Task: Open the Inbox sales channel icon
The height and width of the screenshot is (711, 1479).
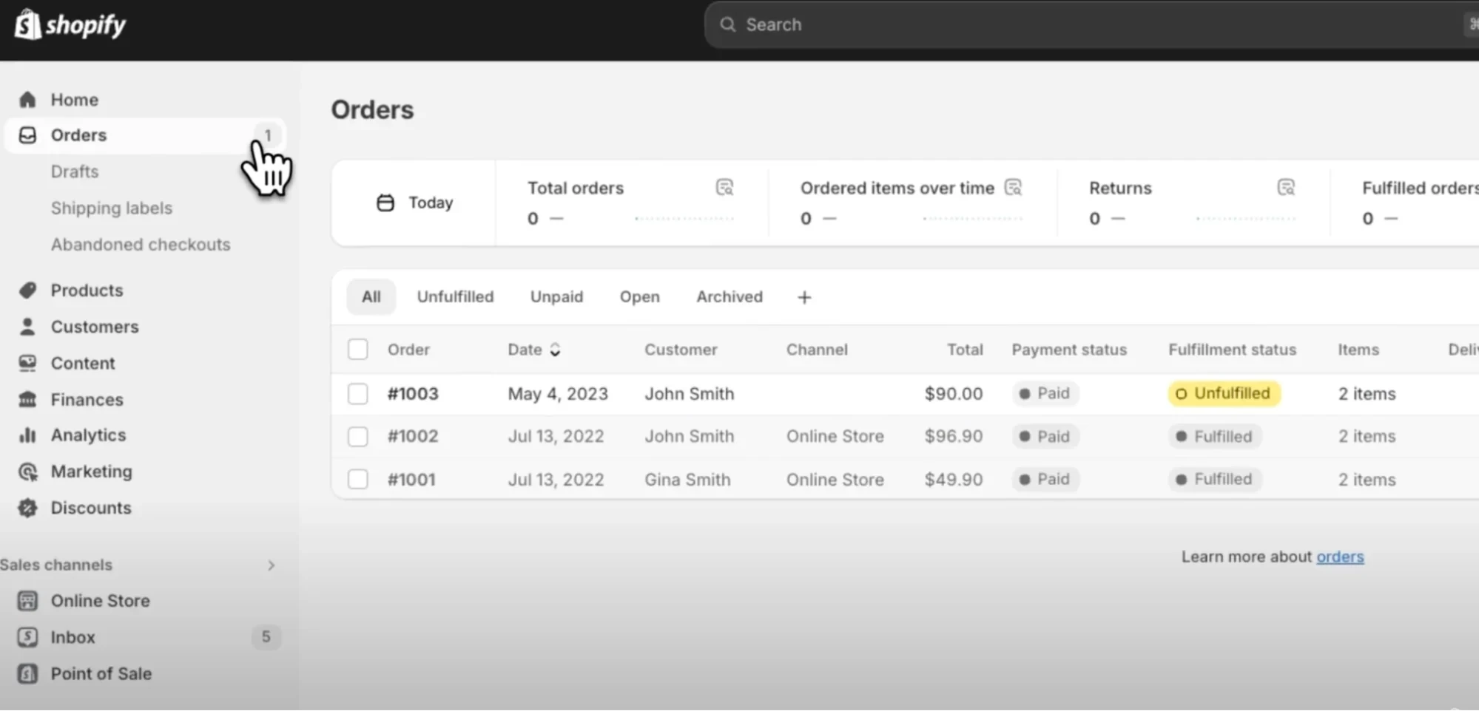Action: coord(27,637)
